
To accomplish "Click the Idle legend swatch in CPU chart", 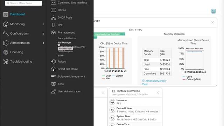I will click(103, 78).
